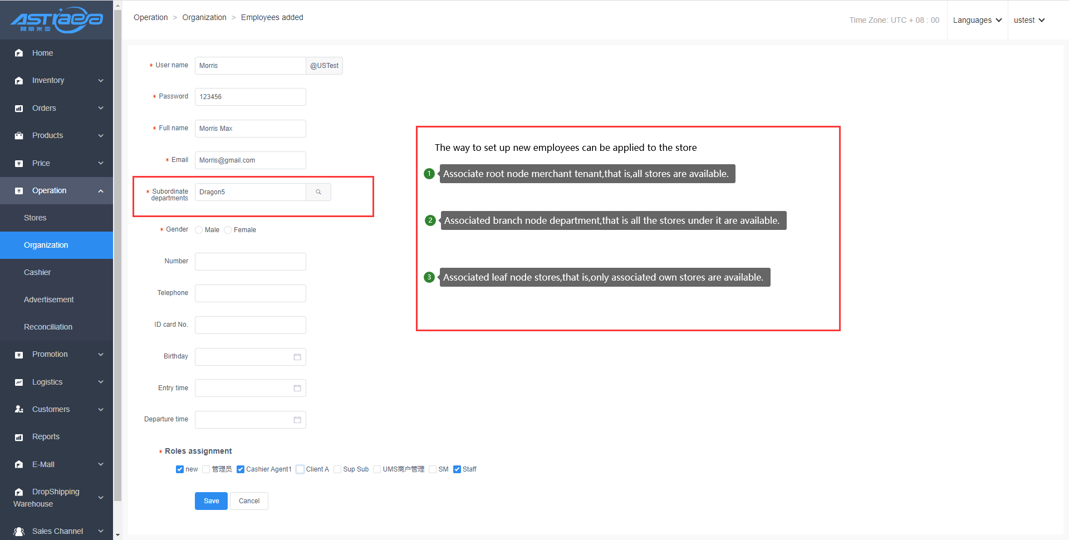Screen dimensions: 1069x540
Task: Uncheck the Cashier Agent1 role checkbox
Action: pyautogui.click(x=241, y=469)
